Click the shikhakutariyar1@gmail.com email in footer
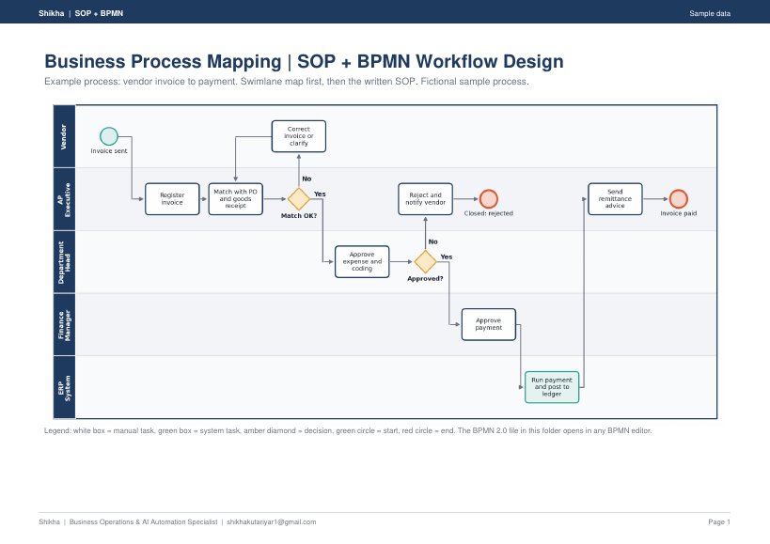 (271, 522)
